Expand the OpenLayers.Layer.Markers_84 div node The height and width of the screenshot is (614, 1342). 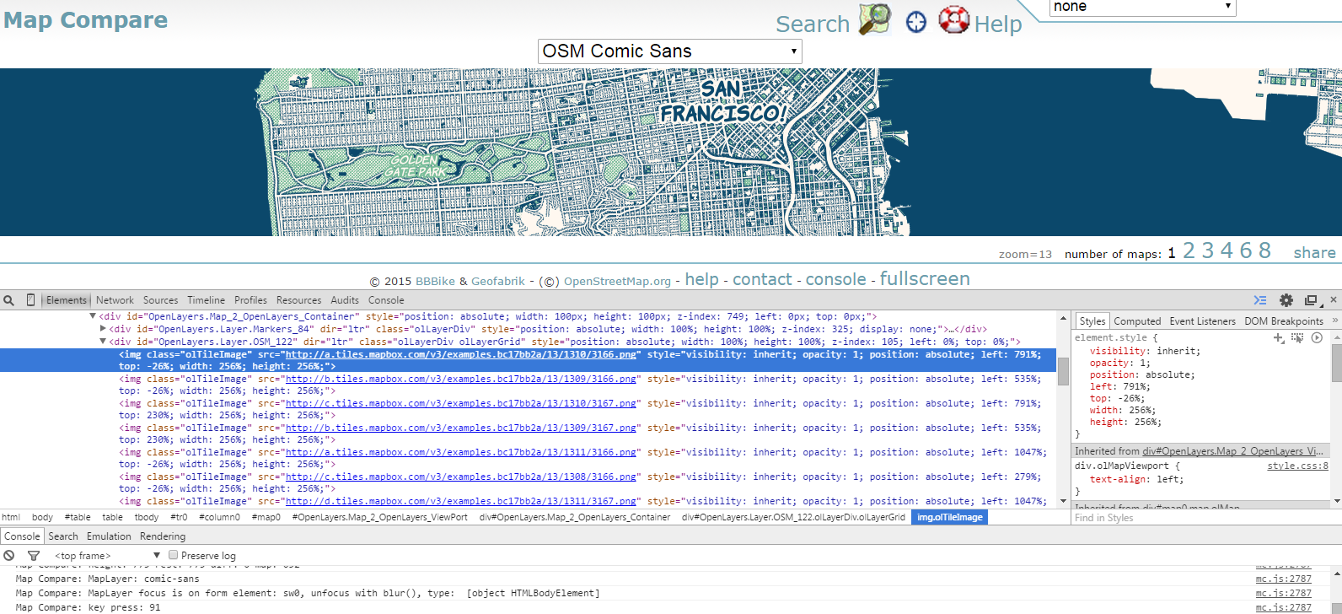click(103, 329)
